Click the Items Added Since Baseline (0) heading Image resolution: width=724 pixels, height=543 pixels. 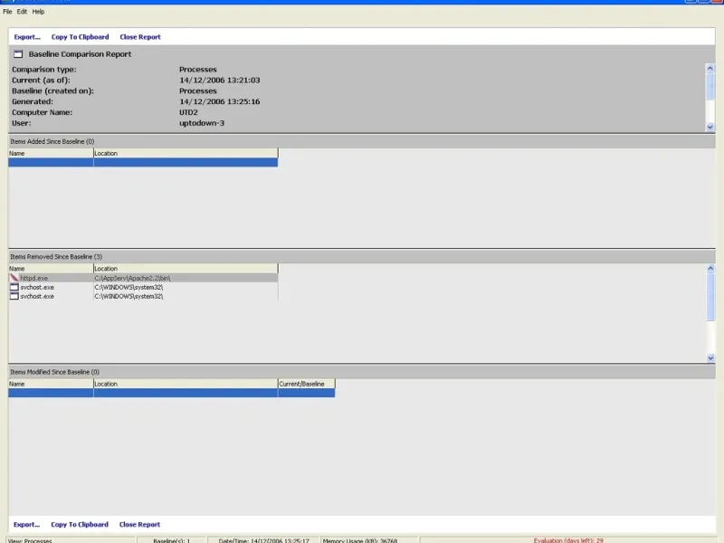(52, 142)
